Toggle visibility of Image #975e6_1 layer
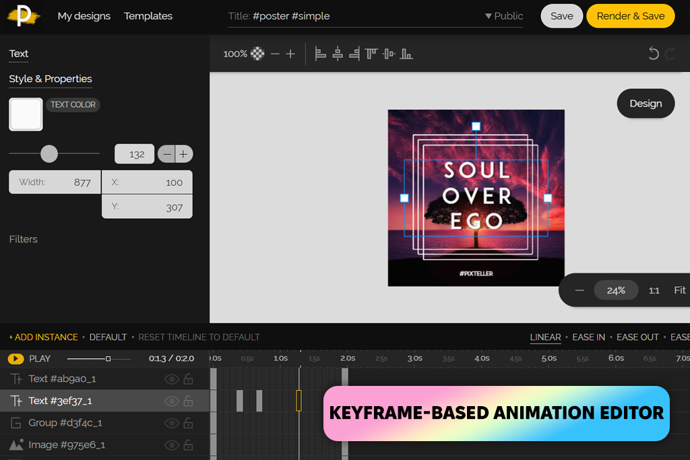This screenshot has width=690, height=460. 171,445
